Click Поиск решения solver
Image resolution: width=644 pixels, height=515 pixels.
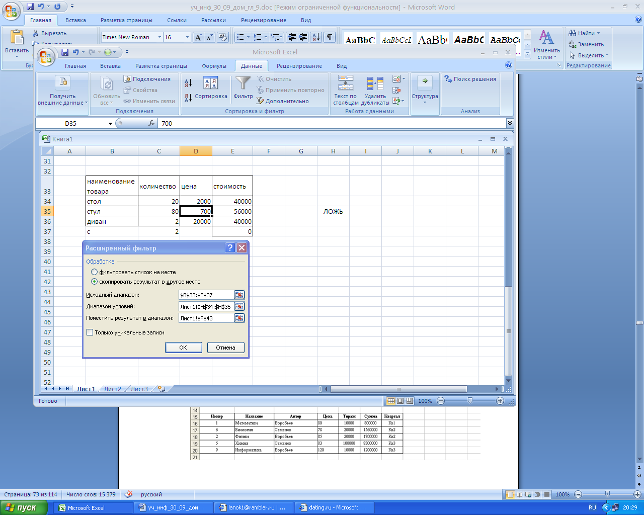click(470, 79)
